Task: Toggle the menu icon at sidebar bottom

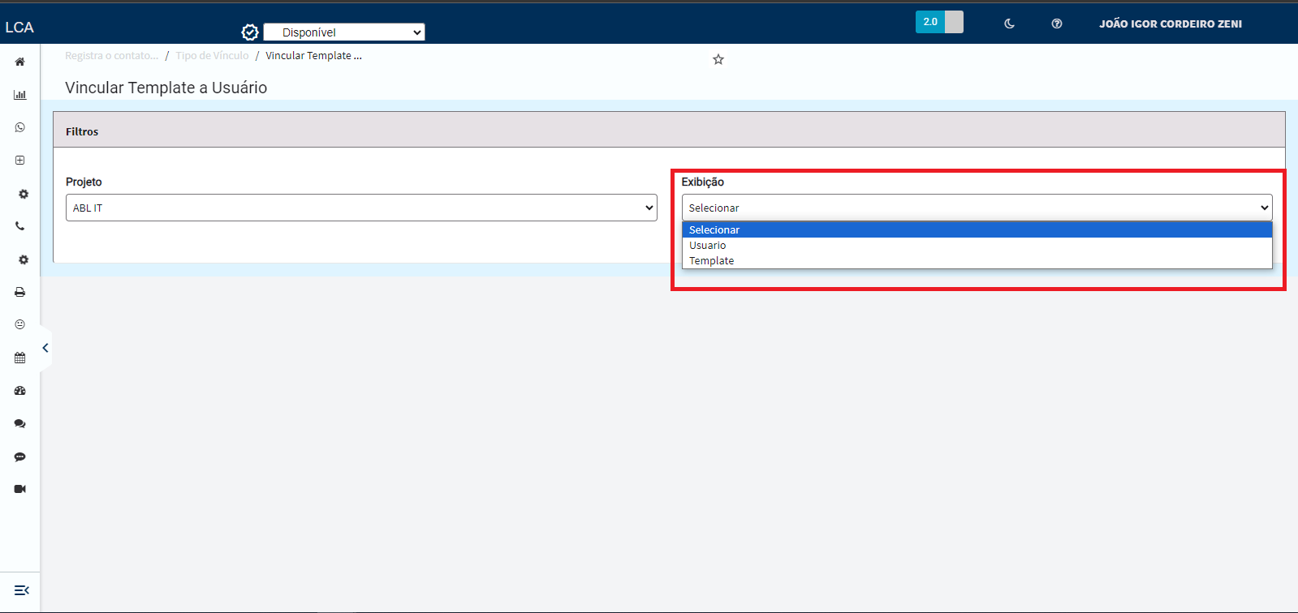Action: (x=22, y=590)
